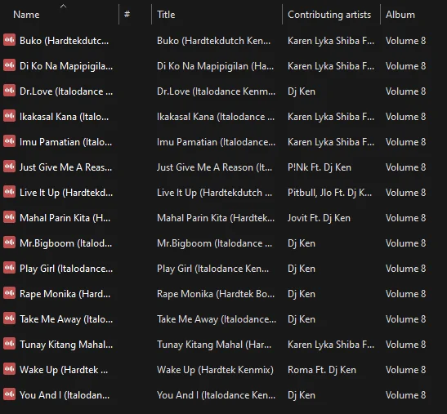This screenshot has width=447, height=414.
Task: Click the audio file icon for Buko
Action: [10, 40]
